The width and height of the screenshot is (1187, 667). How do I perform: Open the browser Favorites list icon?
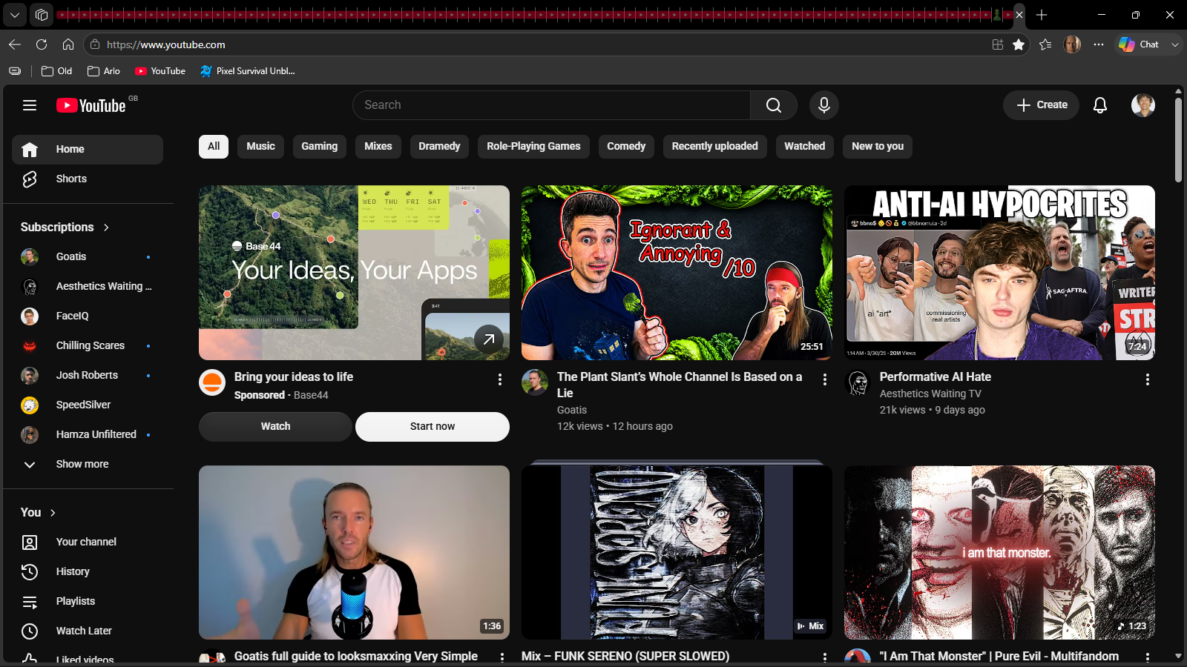[1045, 44]
